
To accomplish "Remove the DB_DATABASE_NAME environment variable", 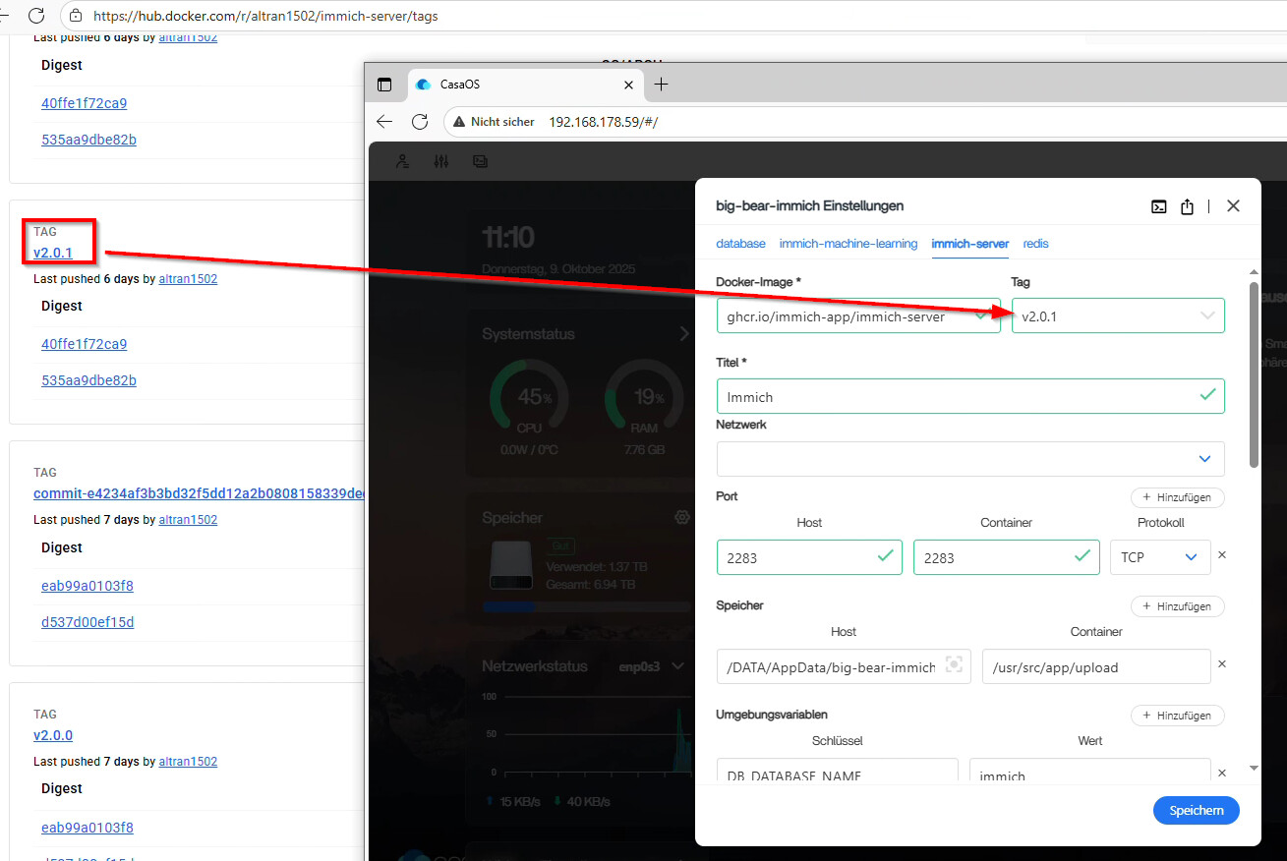I will (x=1222, y=774).
